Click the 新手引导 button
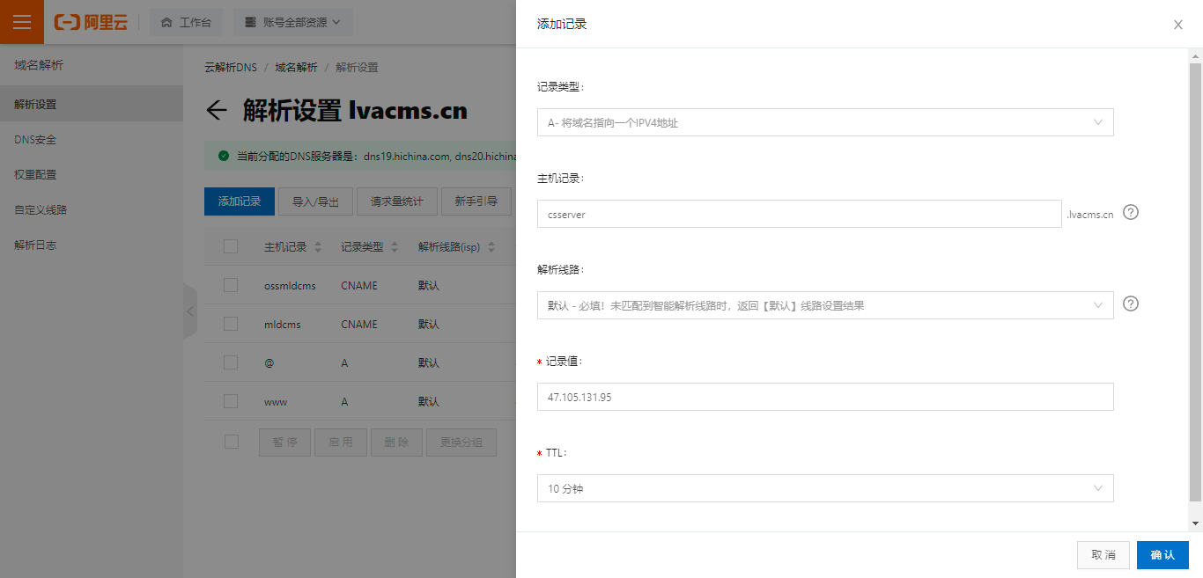The width and height of the screenshot is (1203, 578). [x=476, y=201]
